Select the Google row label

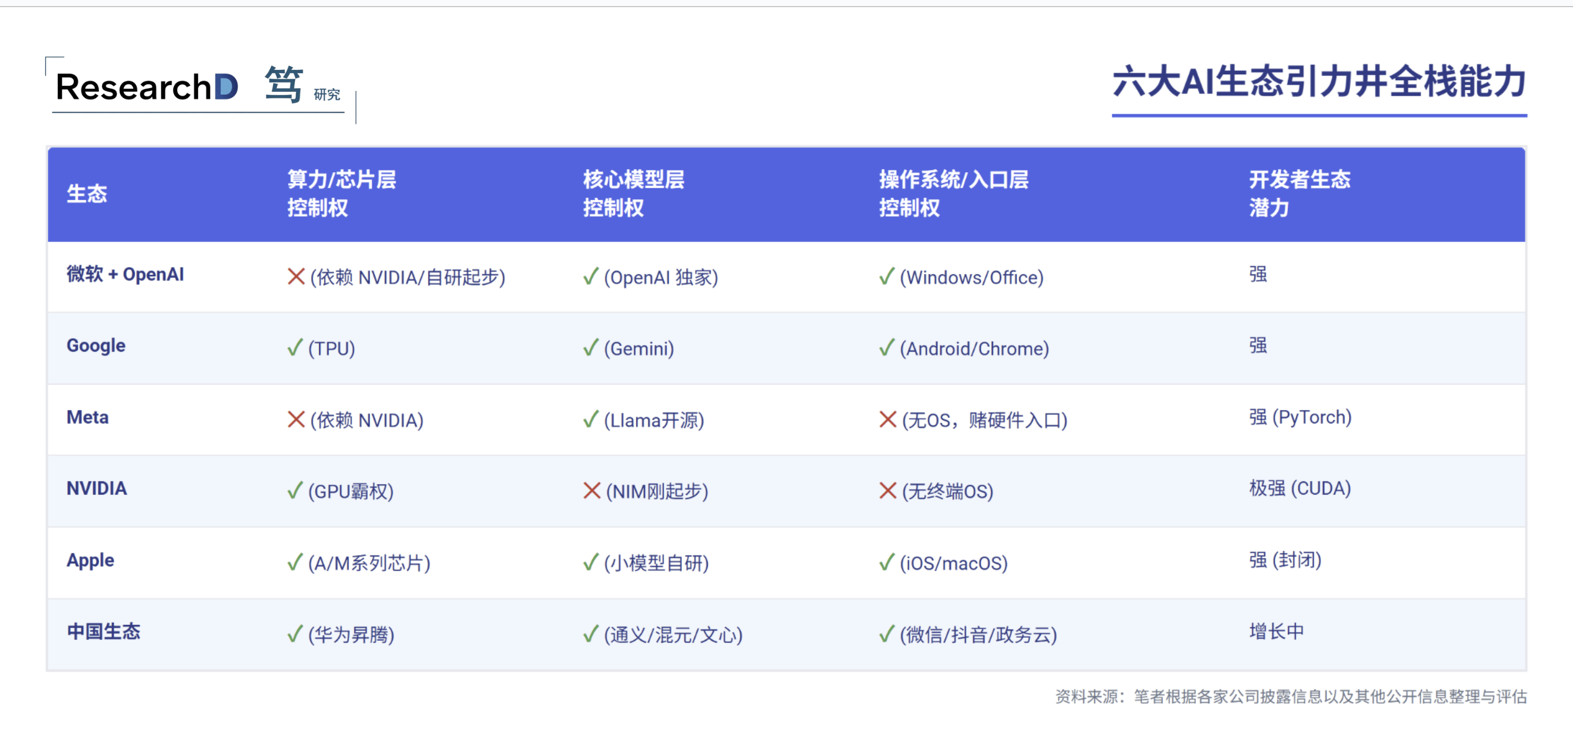(96, 346)
